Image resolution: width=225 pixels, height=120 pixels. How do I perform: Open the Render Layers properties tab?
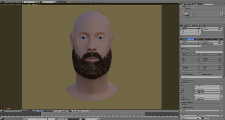pos(186,25)
